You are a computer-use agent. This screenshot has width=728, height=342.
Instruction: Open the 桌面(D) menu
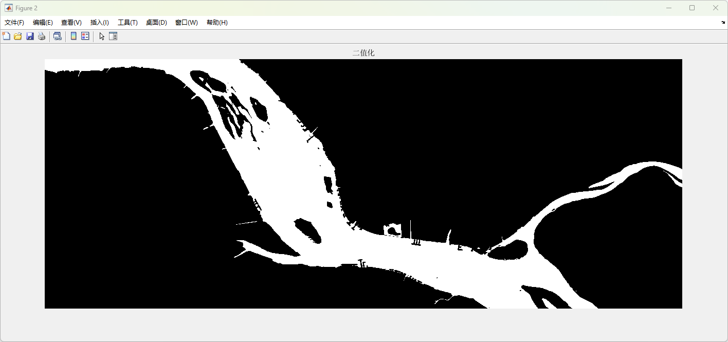click(x=156, y=23)
